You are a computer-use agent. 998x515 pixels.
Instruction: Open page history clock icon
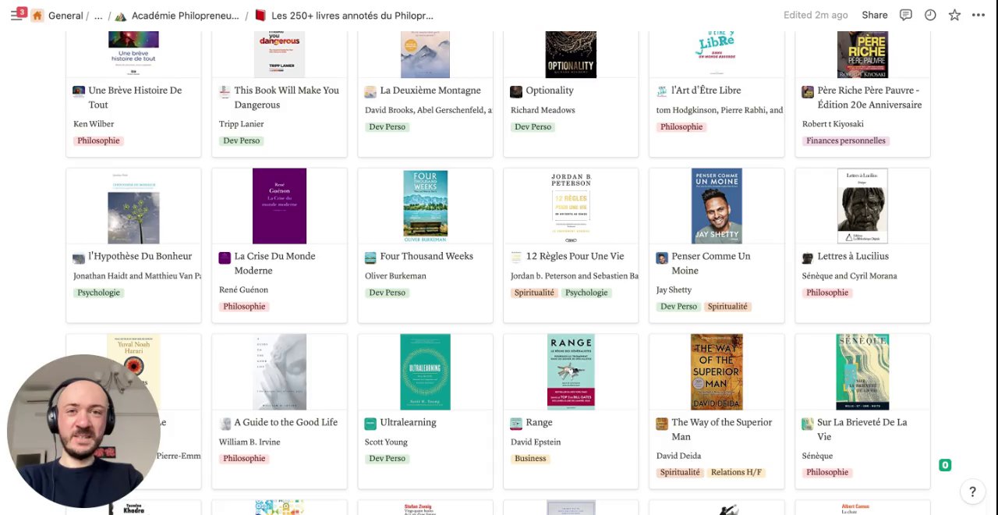click(x=930, y=15)
